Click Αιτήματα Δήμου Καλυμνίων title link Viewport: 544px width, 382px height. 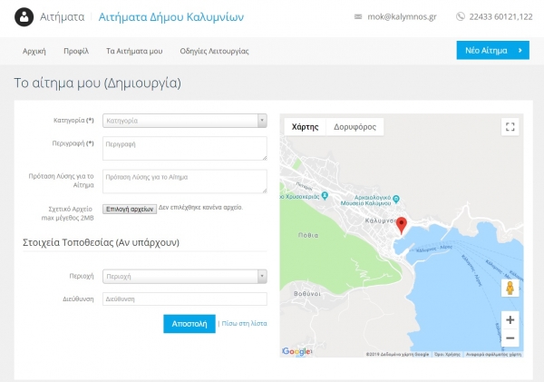click(171, 16)
